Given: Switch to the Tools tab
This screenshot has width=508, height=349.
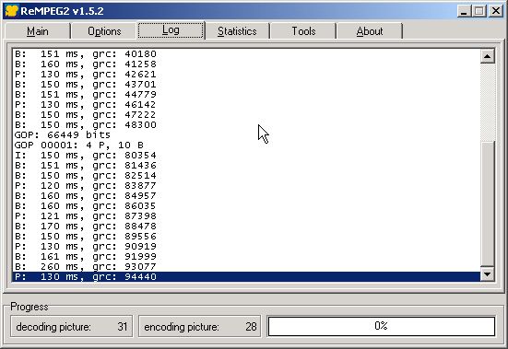Looking at the screenshot, I should point(303,31).
